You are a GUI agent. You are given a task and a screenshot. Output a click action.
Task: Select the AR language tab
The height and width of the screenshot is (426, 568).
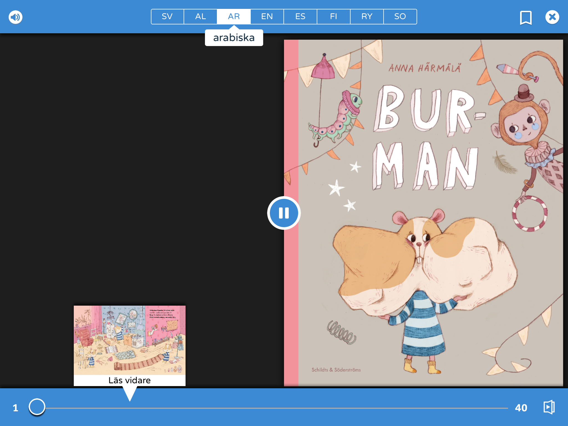point(234,17)
